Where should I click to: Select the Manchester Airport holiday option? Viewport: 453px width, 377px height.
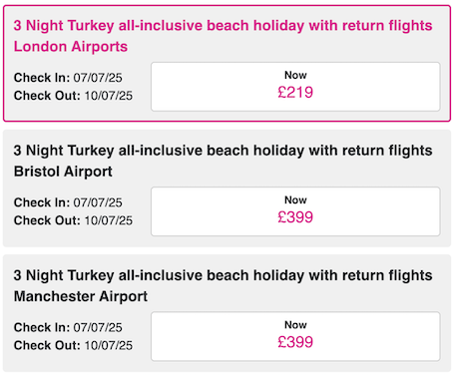click(x=226, y=313)
